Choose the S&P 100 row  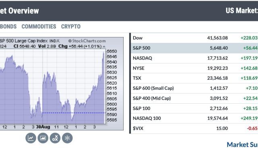(194, 108)
